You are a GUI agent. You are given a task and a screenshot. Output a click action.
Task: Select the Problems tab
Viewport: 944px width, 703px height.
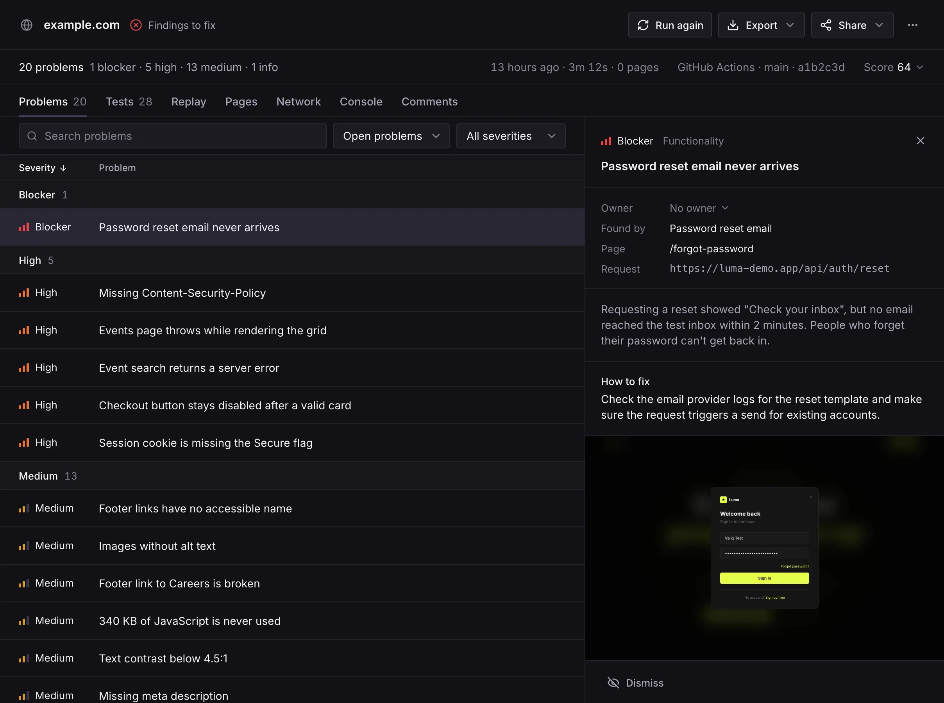(x=52, y=102)
